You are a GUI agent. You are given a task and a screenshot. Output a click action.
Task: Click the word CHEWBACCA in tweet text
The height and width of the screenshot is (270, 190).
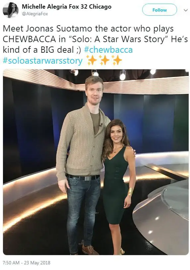(x=29, y=39)
